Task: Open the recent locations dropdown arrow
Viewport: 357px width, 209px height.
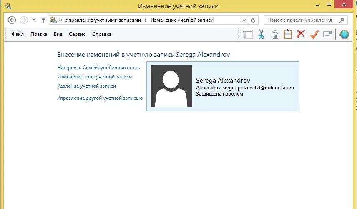Action: tap(34, 20)
